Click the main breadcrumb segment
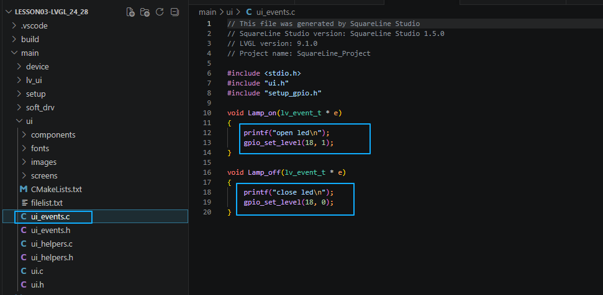603x295 pixels. (207, 12)
